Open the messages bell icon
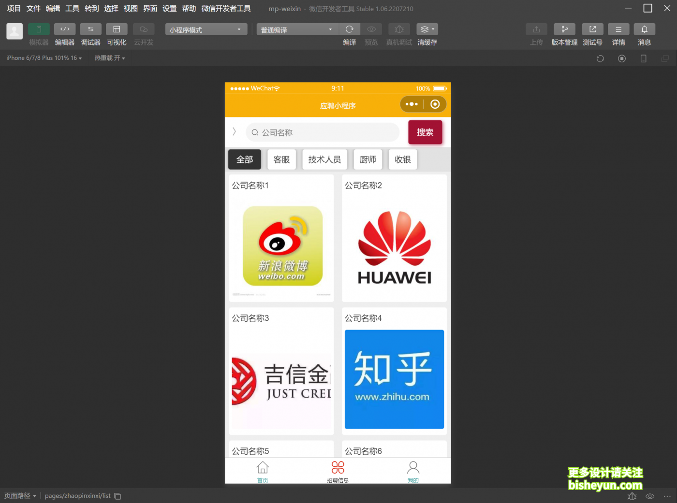 (644, 29)
